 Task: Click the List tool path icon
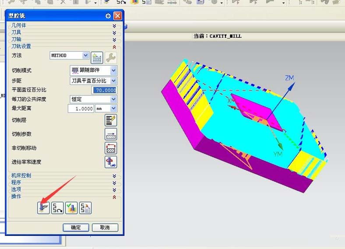(85, 208)
